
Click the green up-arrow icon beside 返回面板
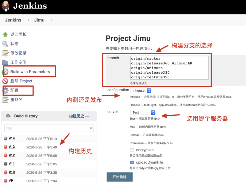[5, 35]
